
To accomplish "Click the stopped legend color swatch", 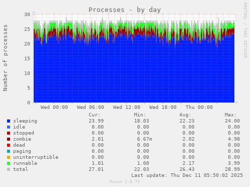I will (9, 133).
